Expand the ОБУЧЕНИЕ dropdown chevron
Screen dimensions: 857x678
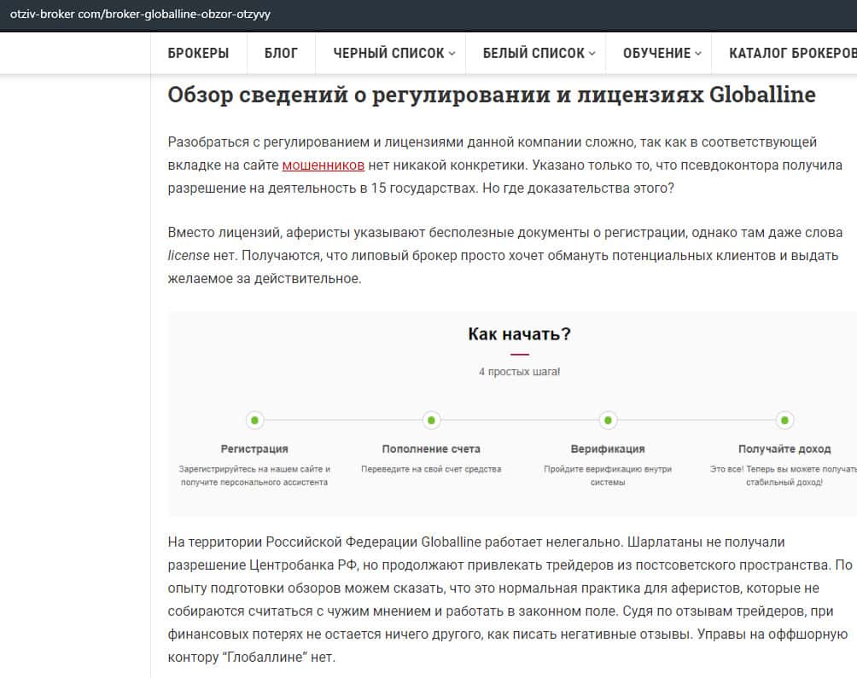(x=697, y=53)
